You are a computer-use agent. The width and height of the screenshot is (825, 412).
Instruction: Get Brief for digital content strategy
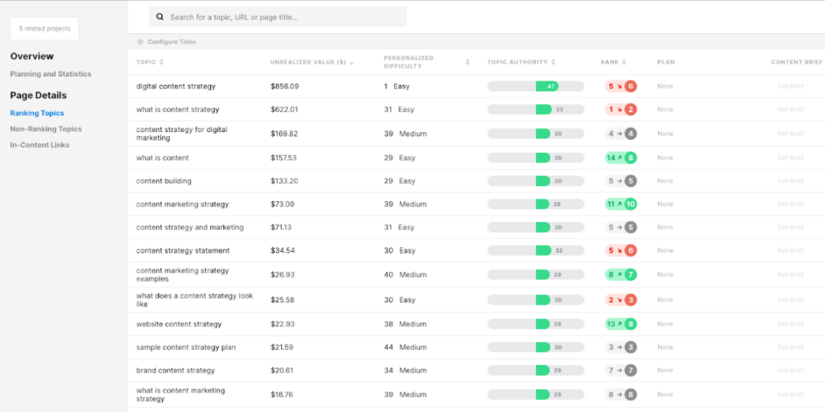(790, 86)
